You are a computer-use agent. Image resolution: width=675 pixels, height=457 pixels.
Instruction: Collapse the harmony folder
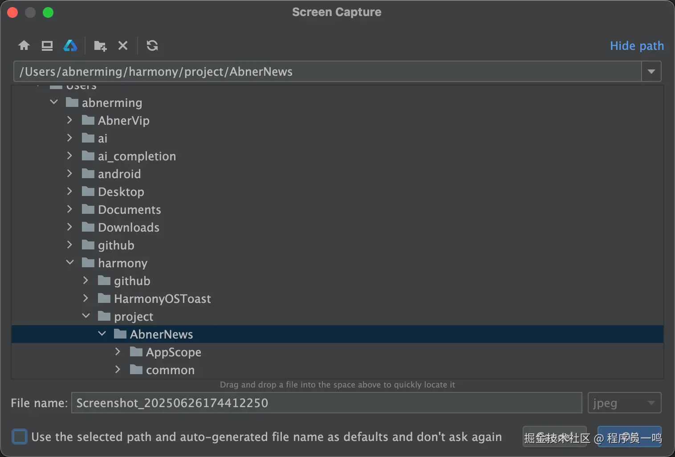point(69,262)
